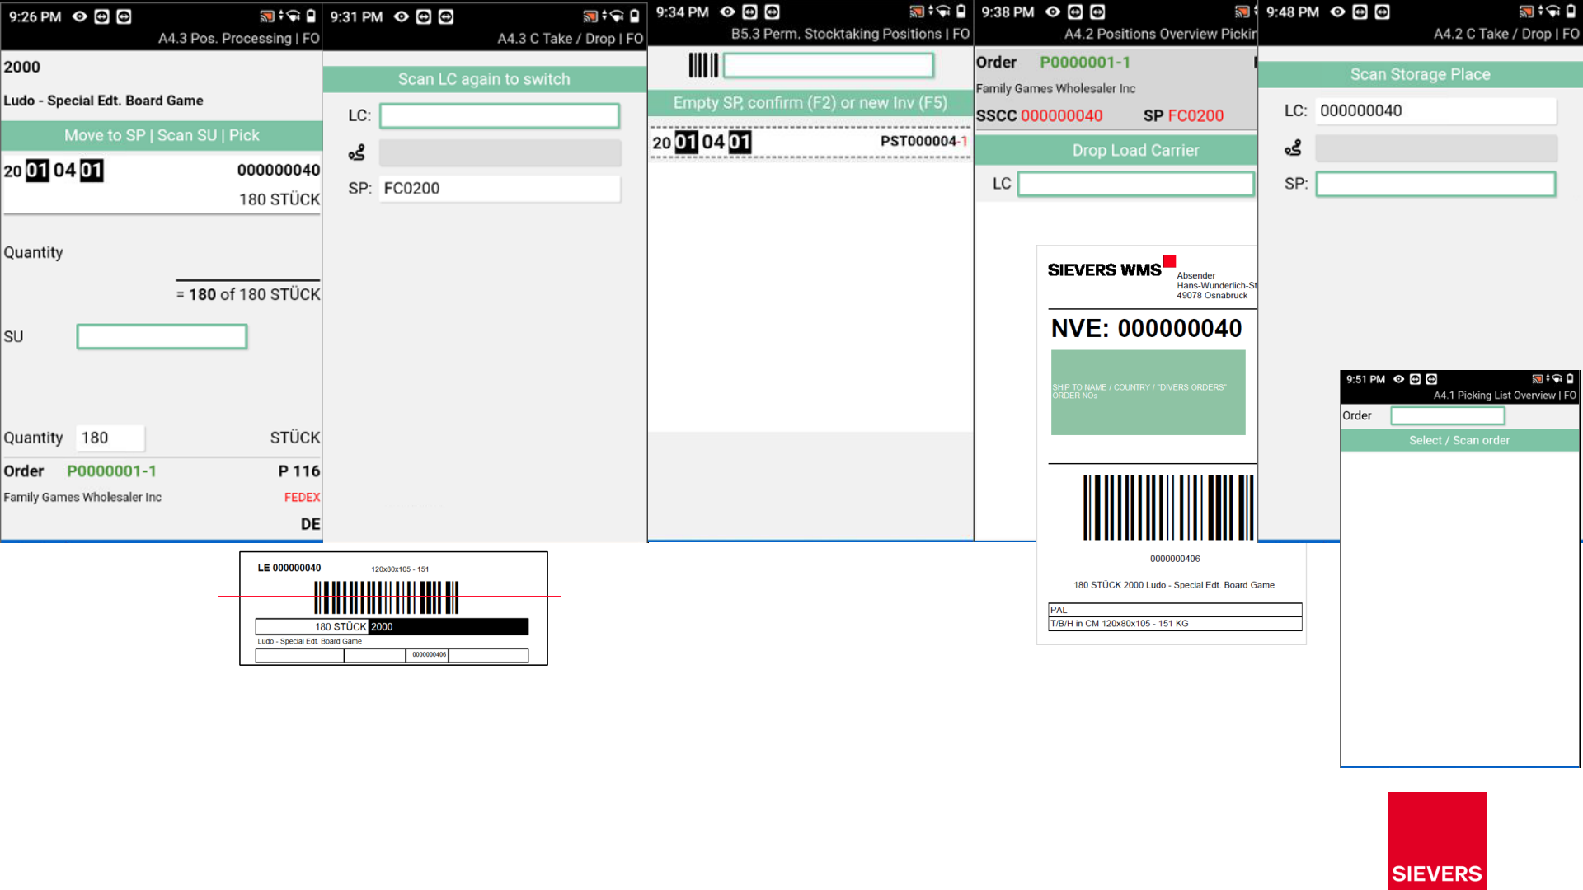
Task: Select stocktaking position PST000004-1
Action: click(x=810, y=142)
